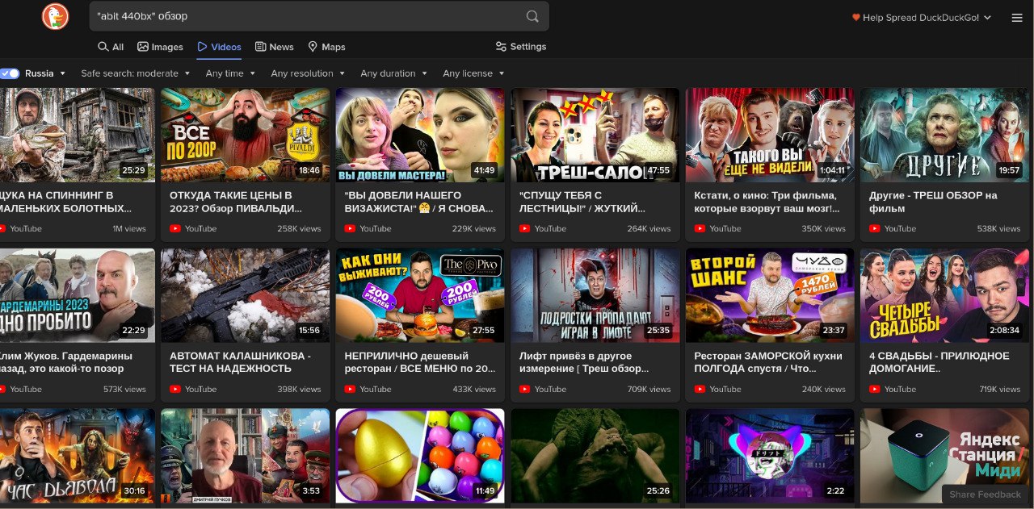Image resolution: width=1034 pixels, height=509 pixels.
Task: Open the Дмитрий Пучков 3:53 video thumbnail
Action: pyautogui.click(x=245, y=456)
